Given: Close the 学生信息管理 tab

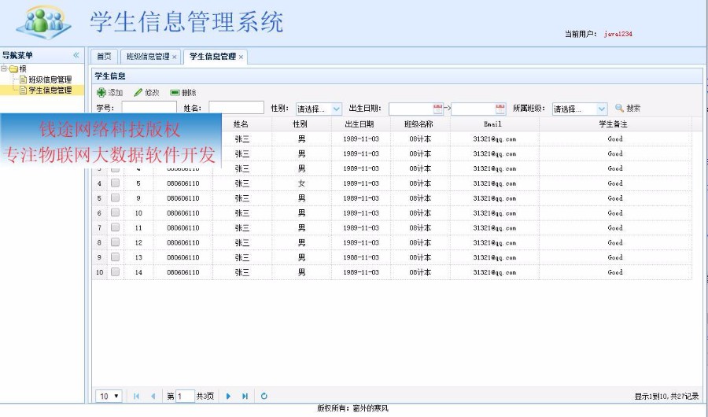Looking at the screenshot, I should click(x=242, y=57).
